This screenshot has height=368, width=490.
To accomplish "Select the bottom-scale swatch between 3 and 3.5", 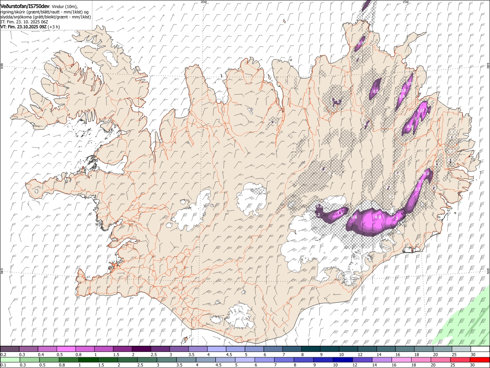I will point(167,360).
